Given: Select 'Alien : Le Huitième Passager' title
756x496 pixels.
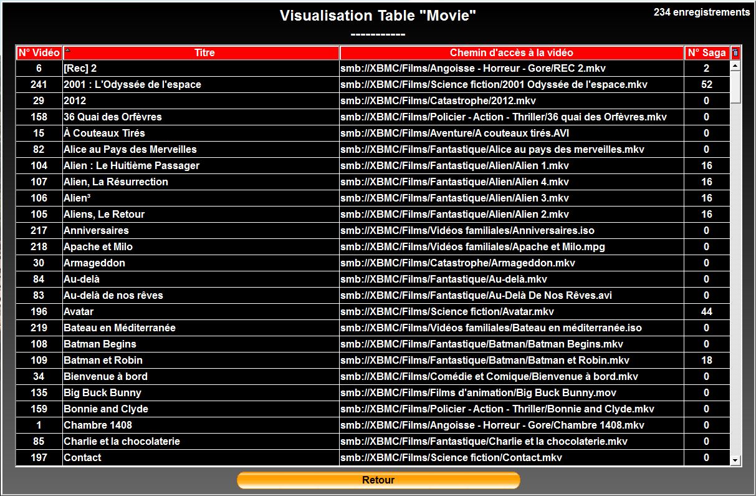Looking at the screenshot, I should [x=132, y=165].
